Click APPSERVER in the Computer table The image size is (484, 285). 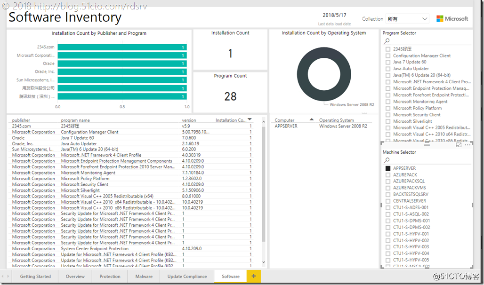[286, 126]
